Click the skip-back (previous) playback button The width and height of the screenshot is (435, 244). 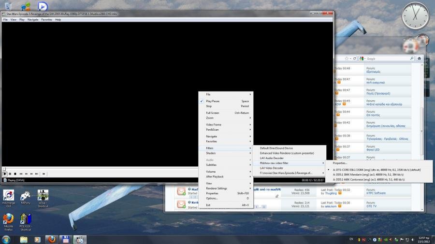point(21,174)
